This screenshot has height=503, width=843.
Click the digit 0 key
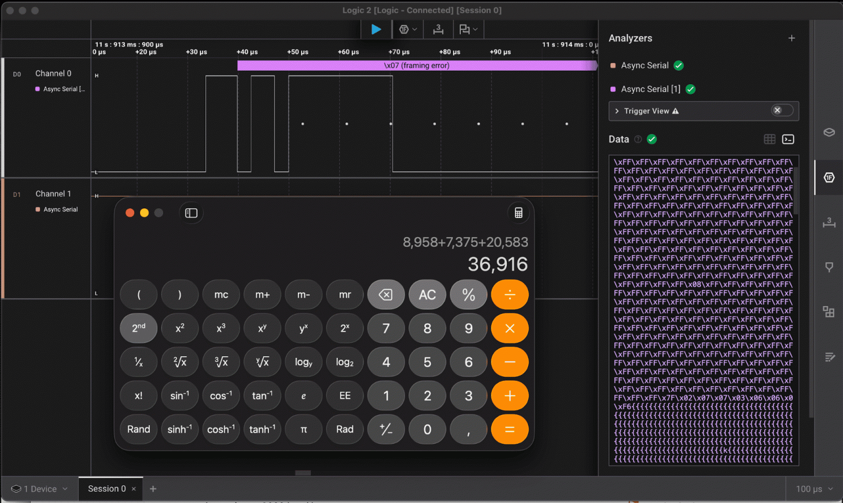[427, 429]
